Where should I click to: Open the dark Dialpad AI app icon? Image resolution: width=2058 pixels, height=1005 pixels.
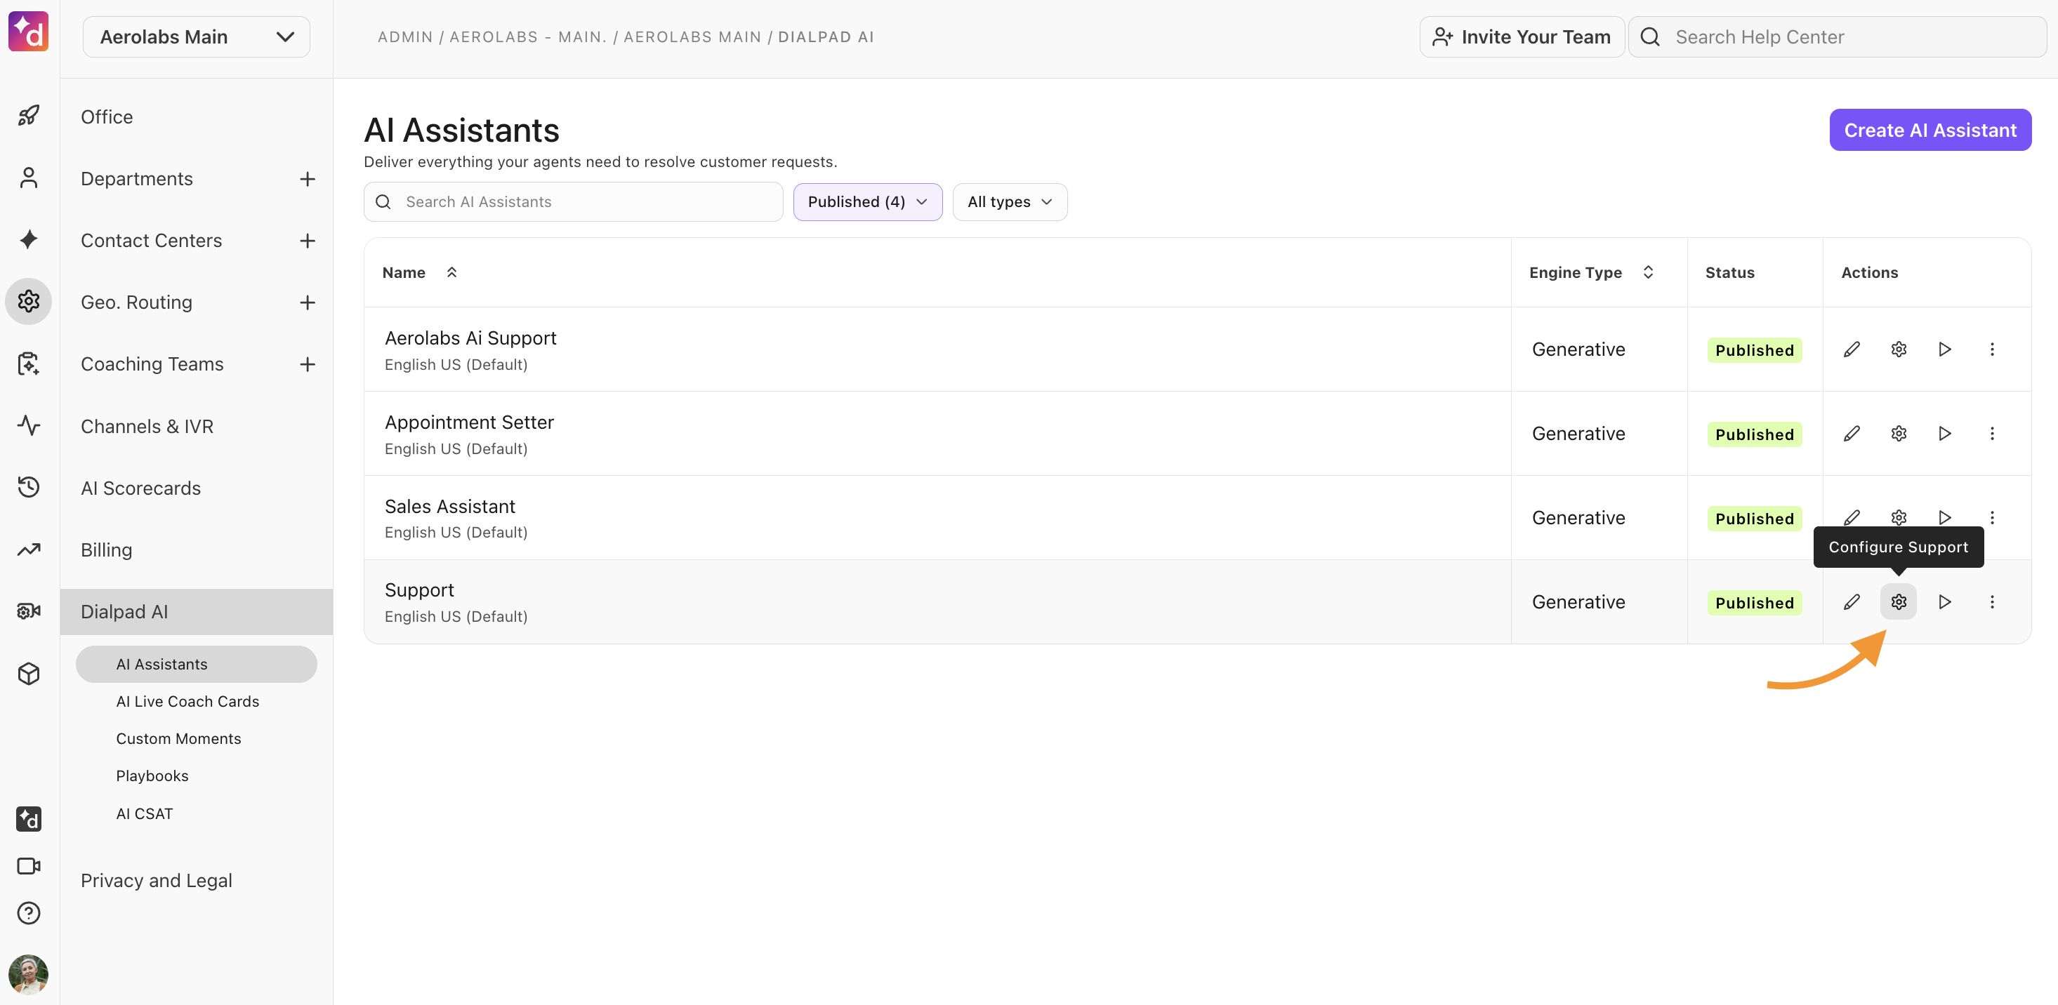point(29,819)
